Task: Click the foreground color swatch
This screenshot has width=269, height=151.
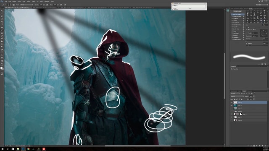Action: pos(2,68)
